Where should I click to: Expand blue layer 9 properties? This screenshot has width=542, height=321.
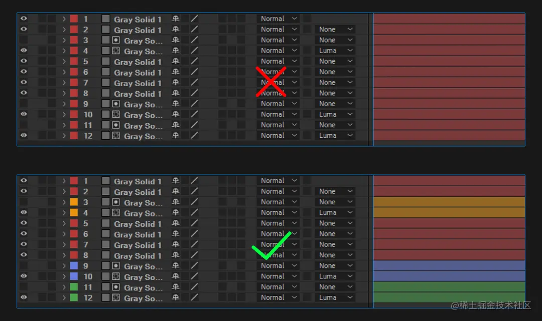pyautogui.click(x=64, y=266)
